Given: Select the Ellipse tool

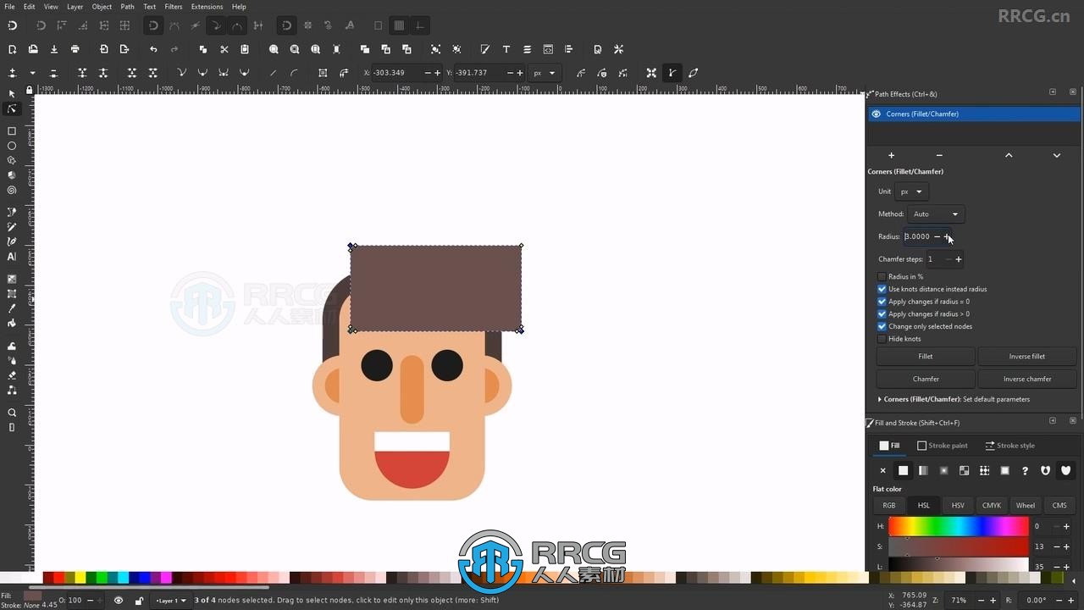Looking at the screenshot, I should pyautogui.click(x=12, y=146).
